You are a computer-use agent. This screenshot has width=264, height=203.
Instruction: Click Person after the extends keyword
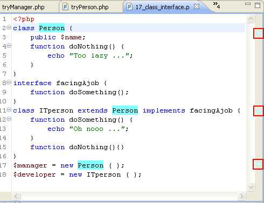(x=125, y=110)
